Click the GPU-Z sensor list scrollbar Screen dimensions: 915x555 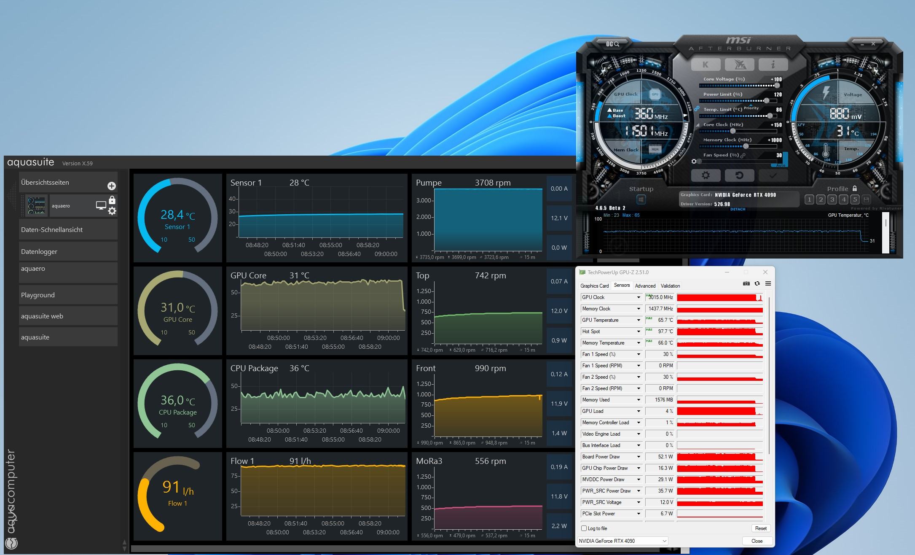[x=769, y=375]
